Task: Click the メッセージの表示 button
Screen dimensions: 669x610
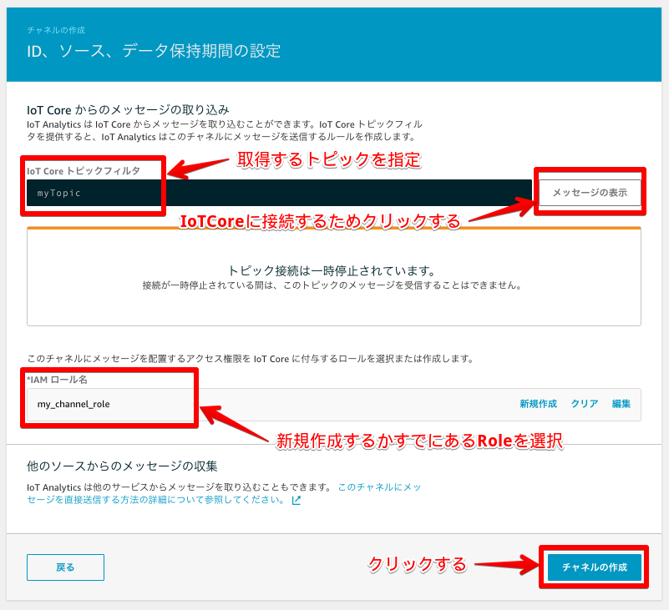Action: coord(590,193)
